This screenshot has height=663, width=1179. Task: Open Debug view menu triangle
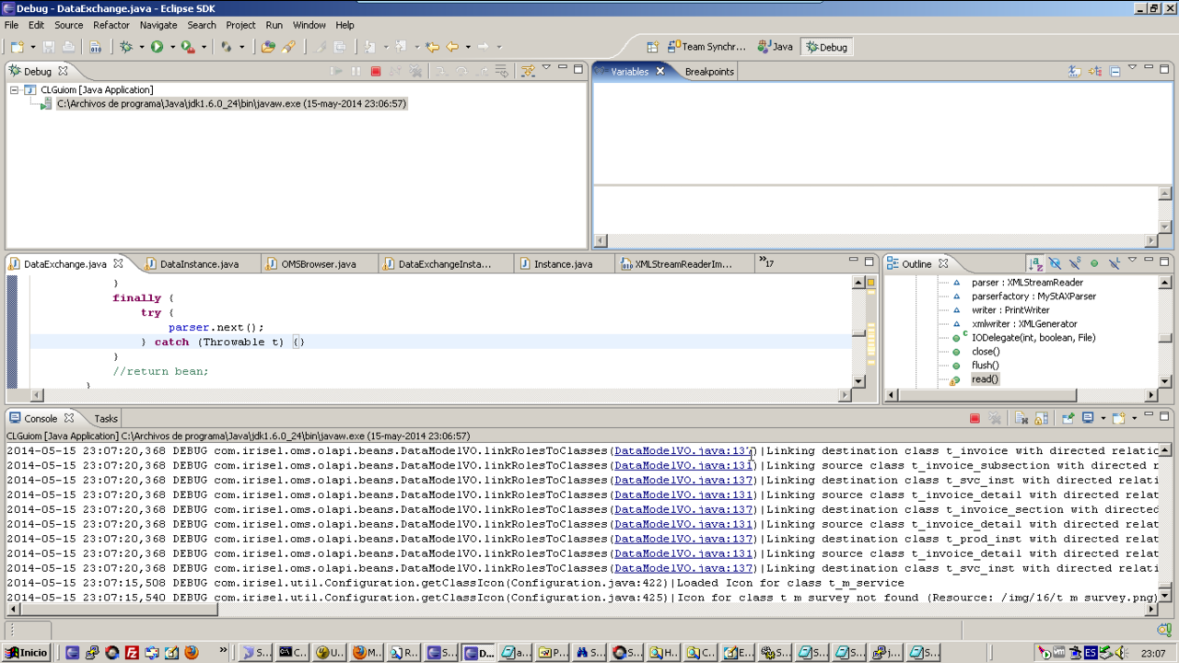(x=546, y=67)
